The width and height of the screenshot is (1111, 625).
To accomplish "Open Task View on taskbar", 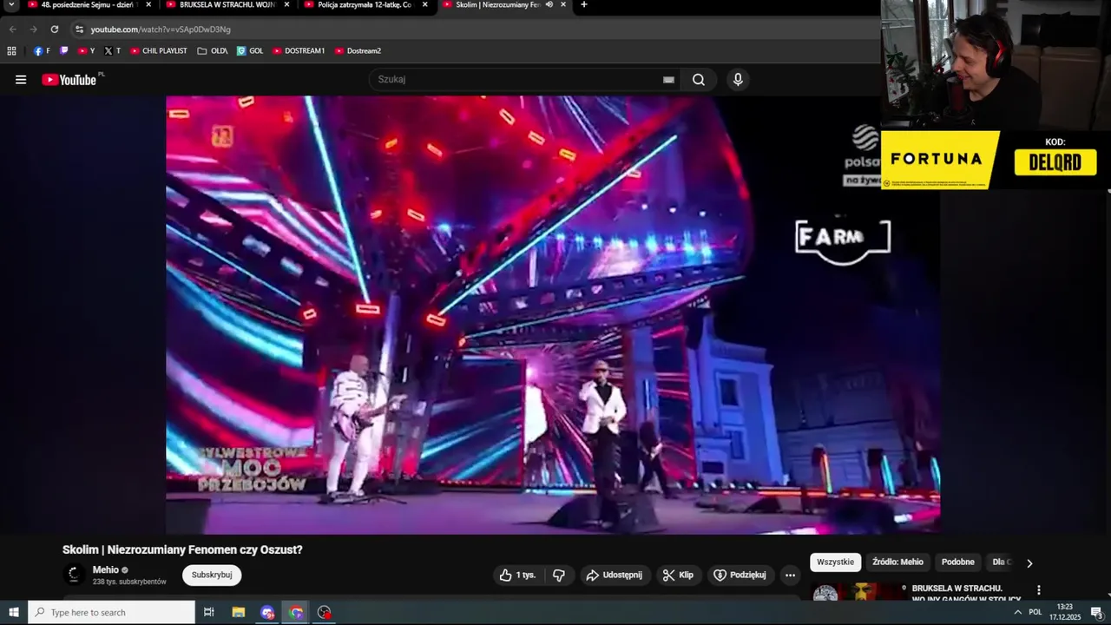I will click(x=209, y=612).
